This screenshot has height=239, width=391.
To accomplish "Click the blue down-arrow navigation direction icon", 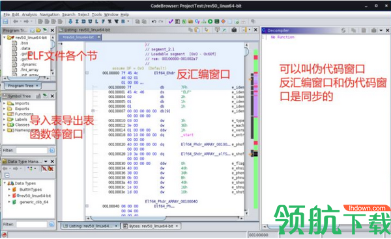I will pos(70,21).
